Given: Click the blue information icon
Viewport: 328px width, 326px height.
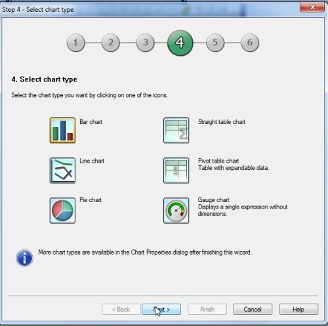Looking at the screenshot, I should (x=24, y=258).
